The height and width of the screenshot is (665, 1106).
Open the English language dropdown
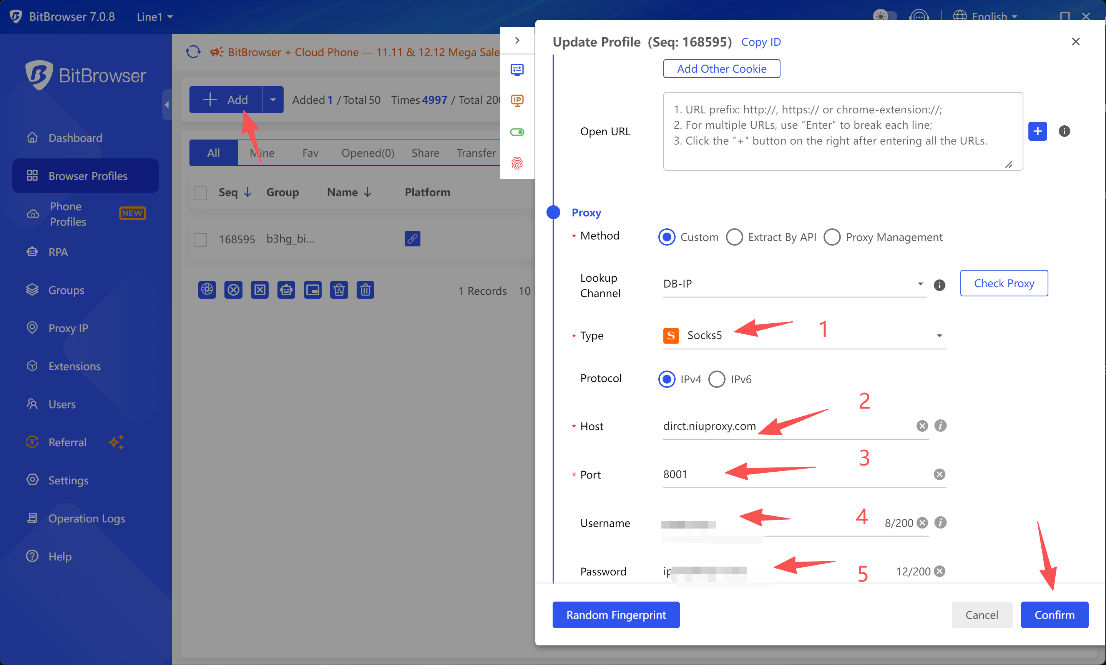[985, 17]
